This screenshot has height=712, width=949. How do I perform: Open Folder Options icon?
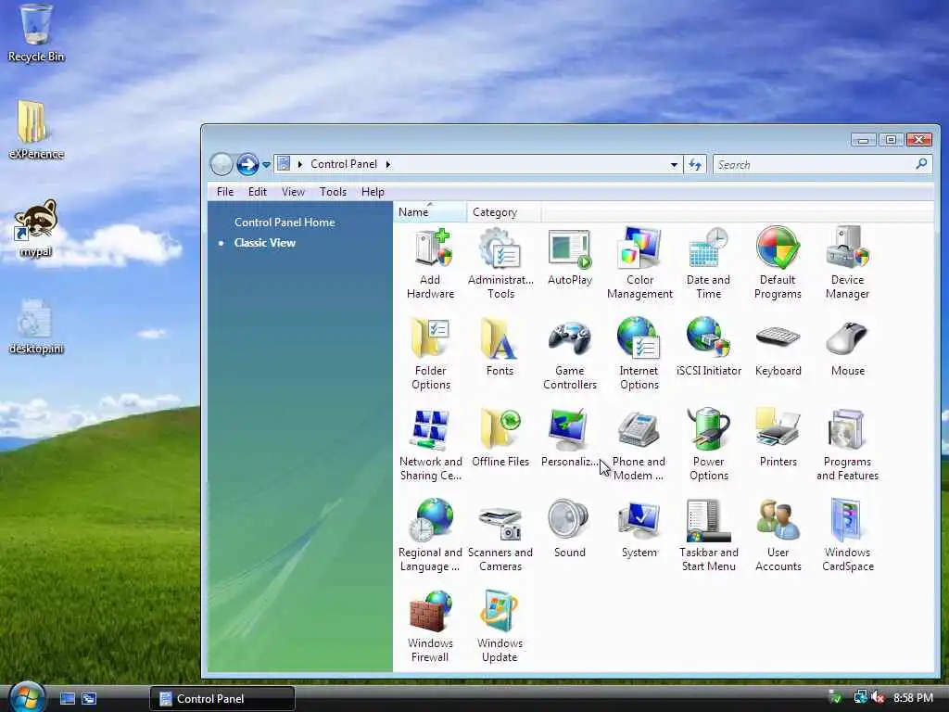pyautogui.click(x=431, y=353)
